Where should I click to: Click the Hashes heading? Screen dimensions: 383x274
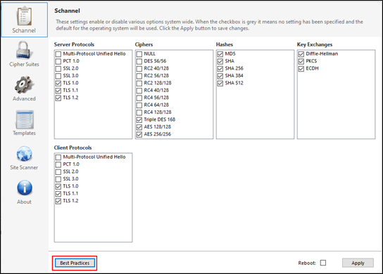click(224, 44)
